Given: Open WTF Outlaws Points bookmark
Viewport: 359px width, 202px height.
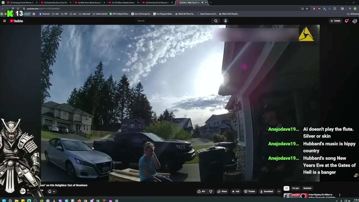Looking at the screenshot, I should click(119, 14).
